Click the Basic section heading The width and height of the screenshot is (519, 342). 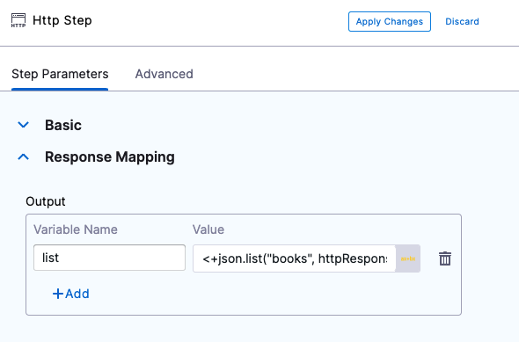(x=63, y=125)
